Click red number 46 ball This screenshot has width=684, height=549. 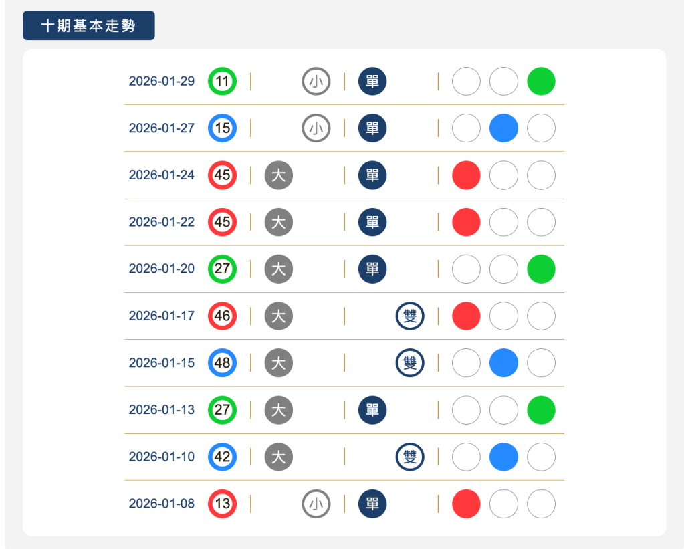(x=223, y=316)
